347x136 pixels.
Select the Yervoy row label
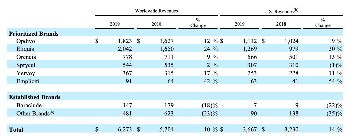[25, 73]
